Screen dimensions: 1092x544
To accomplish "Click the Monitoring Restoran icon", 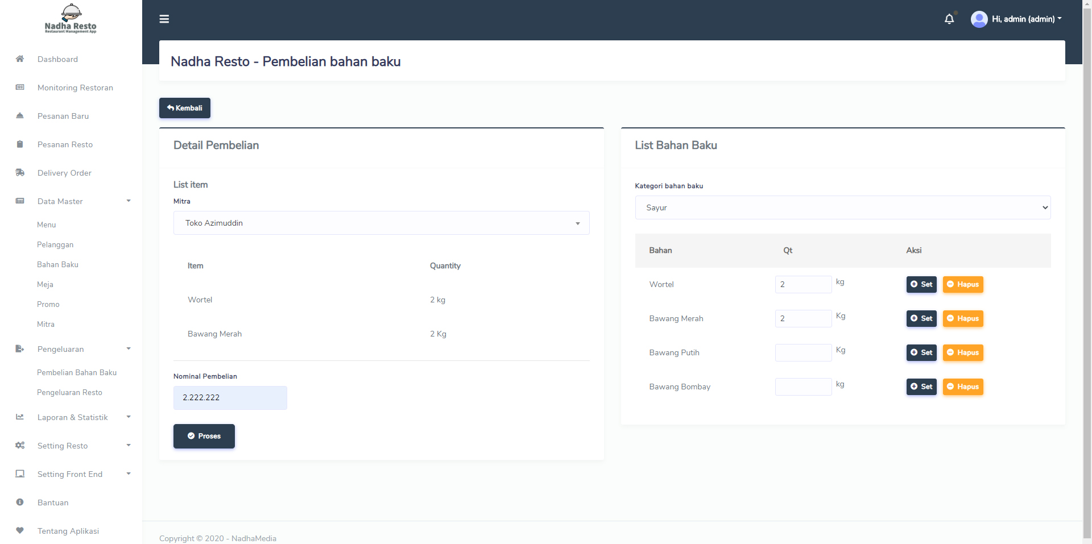I will pos(20,87).
